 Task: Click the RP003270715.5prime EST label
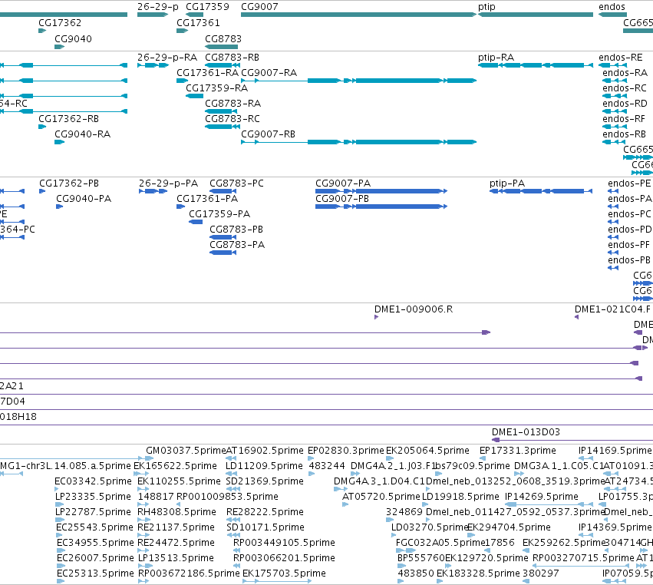tap(583, 558)
